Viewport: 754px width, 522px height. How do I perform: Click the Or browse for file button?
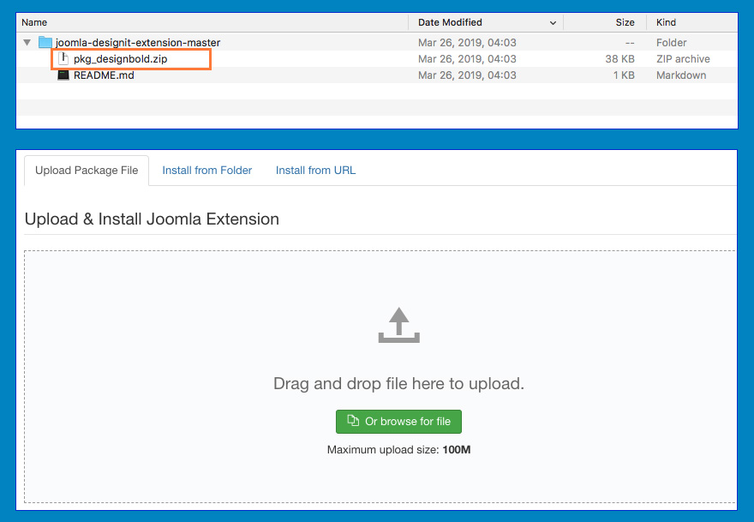(398, 421)
